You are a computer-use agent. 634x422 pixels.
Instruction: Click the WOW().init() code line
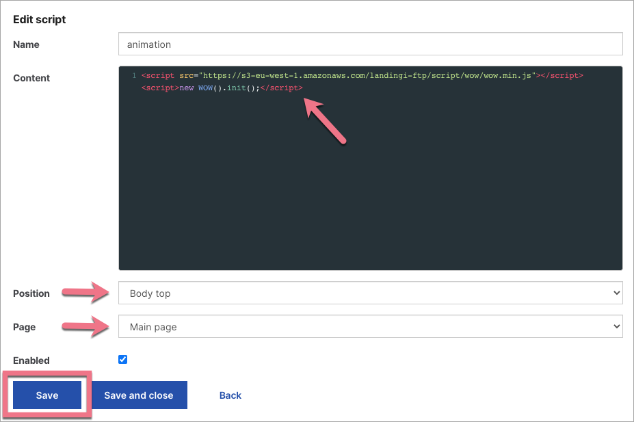[x=222, y=88]
